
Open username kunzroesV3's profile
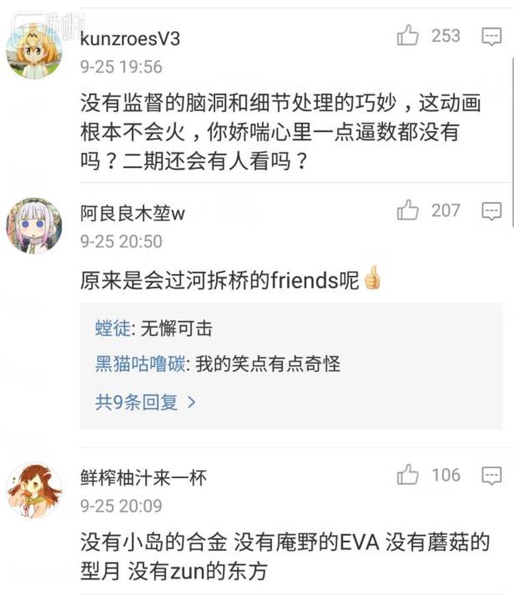[130, 38]
